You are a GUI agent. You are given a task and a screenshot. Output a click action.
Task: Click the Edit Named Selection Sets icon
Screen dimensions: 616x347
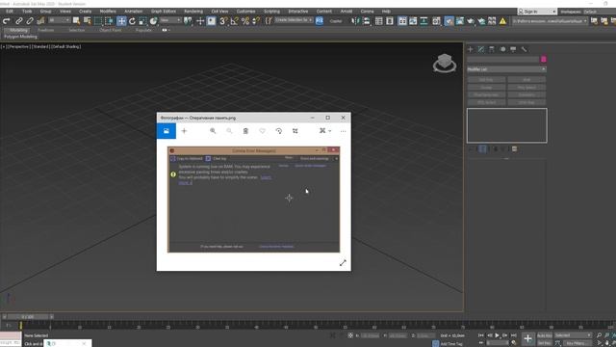(x=269, y=21)
